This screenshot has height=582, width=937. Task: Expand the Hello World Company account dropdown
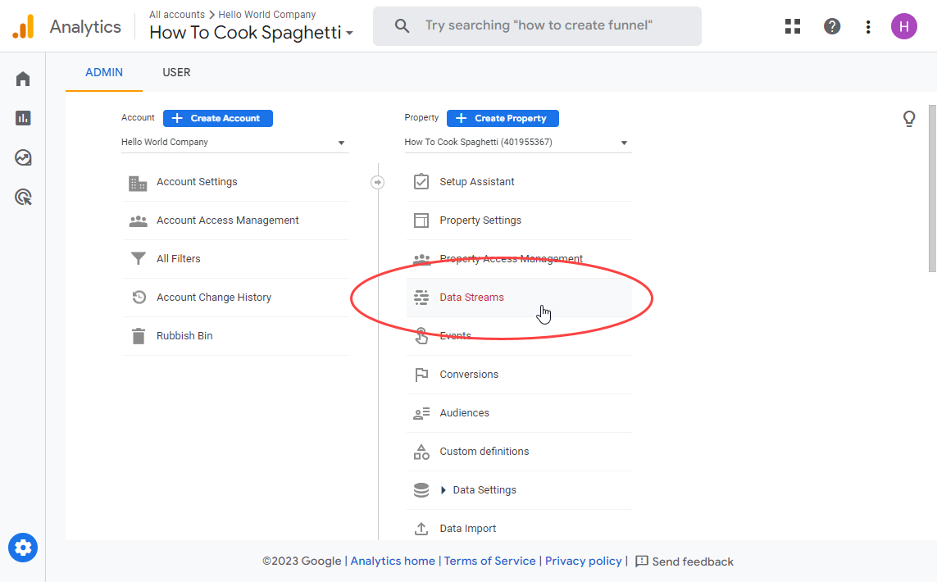234,143
